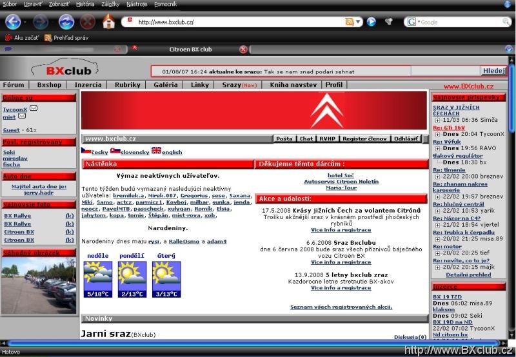Image resolution: width=516 pixels, height=357 pixels.
Task: Click the Odhlásiť logout button
Action: coord(406,139)
